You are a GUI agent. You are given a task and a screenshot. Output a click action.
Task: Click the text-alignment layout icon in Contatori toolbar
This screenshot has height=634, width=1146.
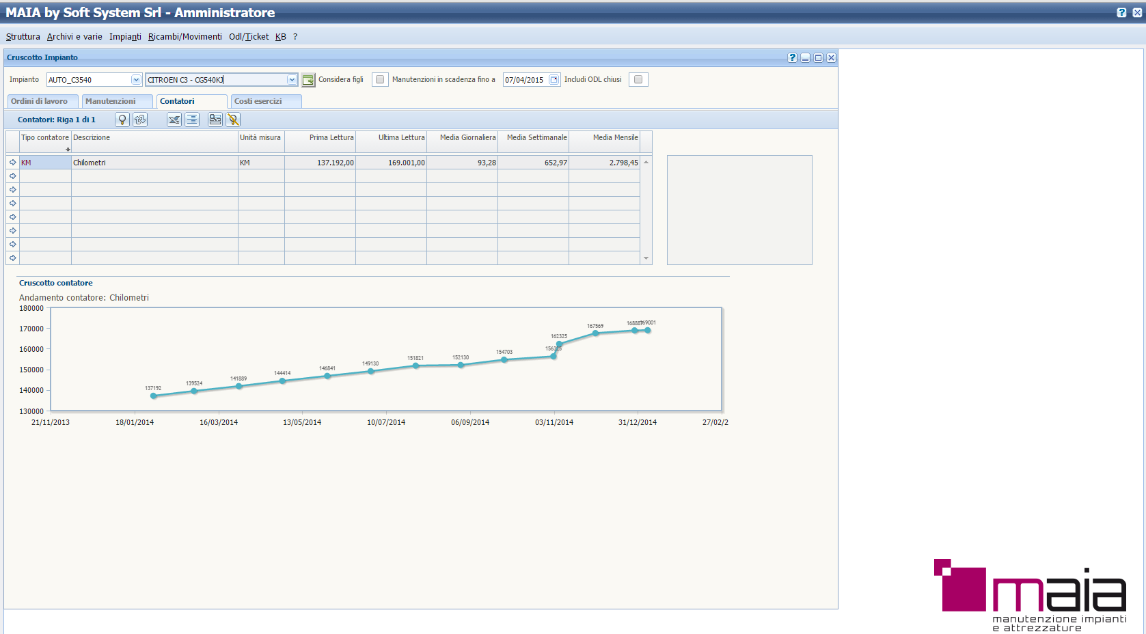click(x=192, y=120)
